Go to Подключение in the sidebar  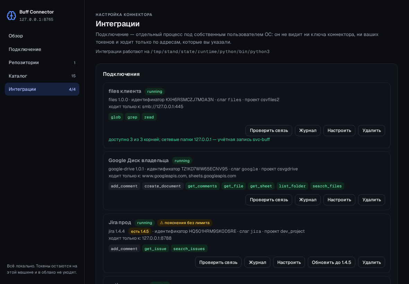tap(42, 49)
